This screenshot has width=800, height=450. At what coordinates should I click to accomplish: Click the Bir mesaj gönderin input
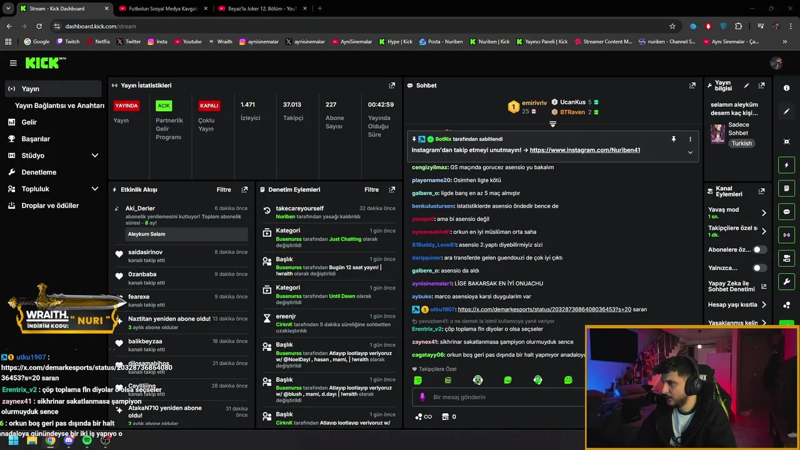click(x=500, y=397)
